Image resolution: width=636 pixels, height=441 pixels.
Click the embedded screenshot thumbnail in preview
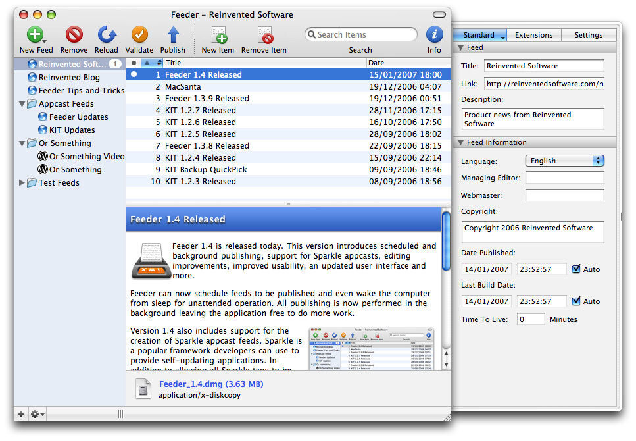click(x=371, y=348)
